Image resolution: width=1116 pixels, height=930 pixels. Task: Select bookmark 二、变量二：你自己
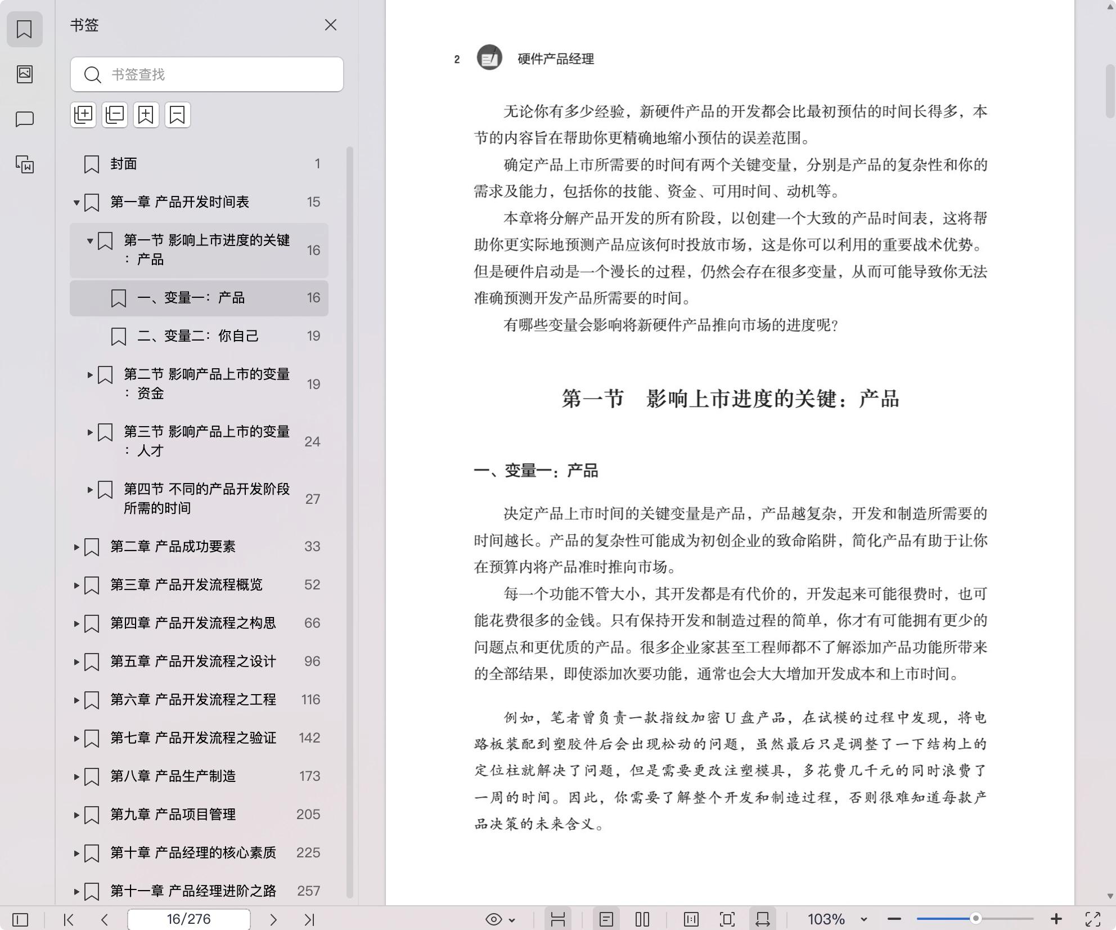pos(199,336)
